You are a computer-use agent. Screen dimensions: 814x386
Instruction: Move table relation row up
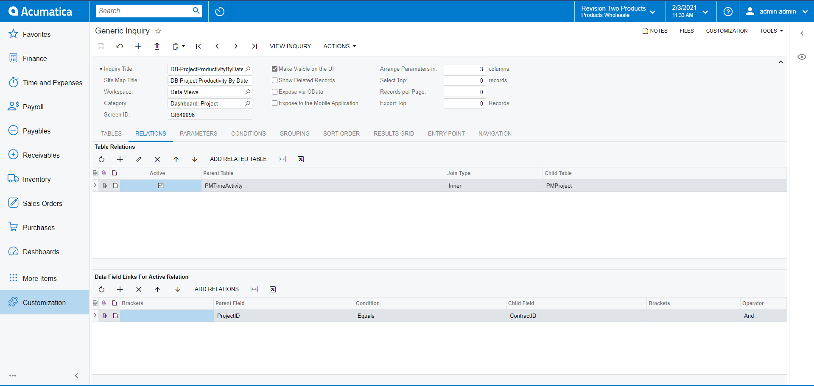click(176, 159)
